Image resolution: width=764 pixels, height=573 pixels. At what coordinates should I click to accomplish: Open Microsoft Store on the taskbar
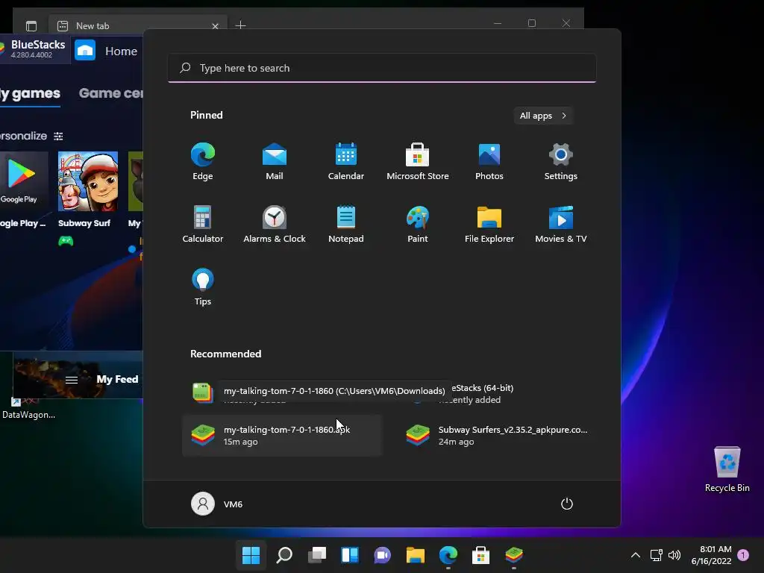coord(481,555)
